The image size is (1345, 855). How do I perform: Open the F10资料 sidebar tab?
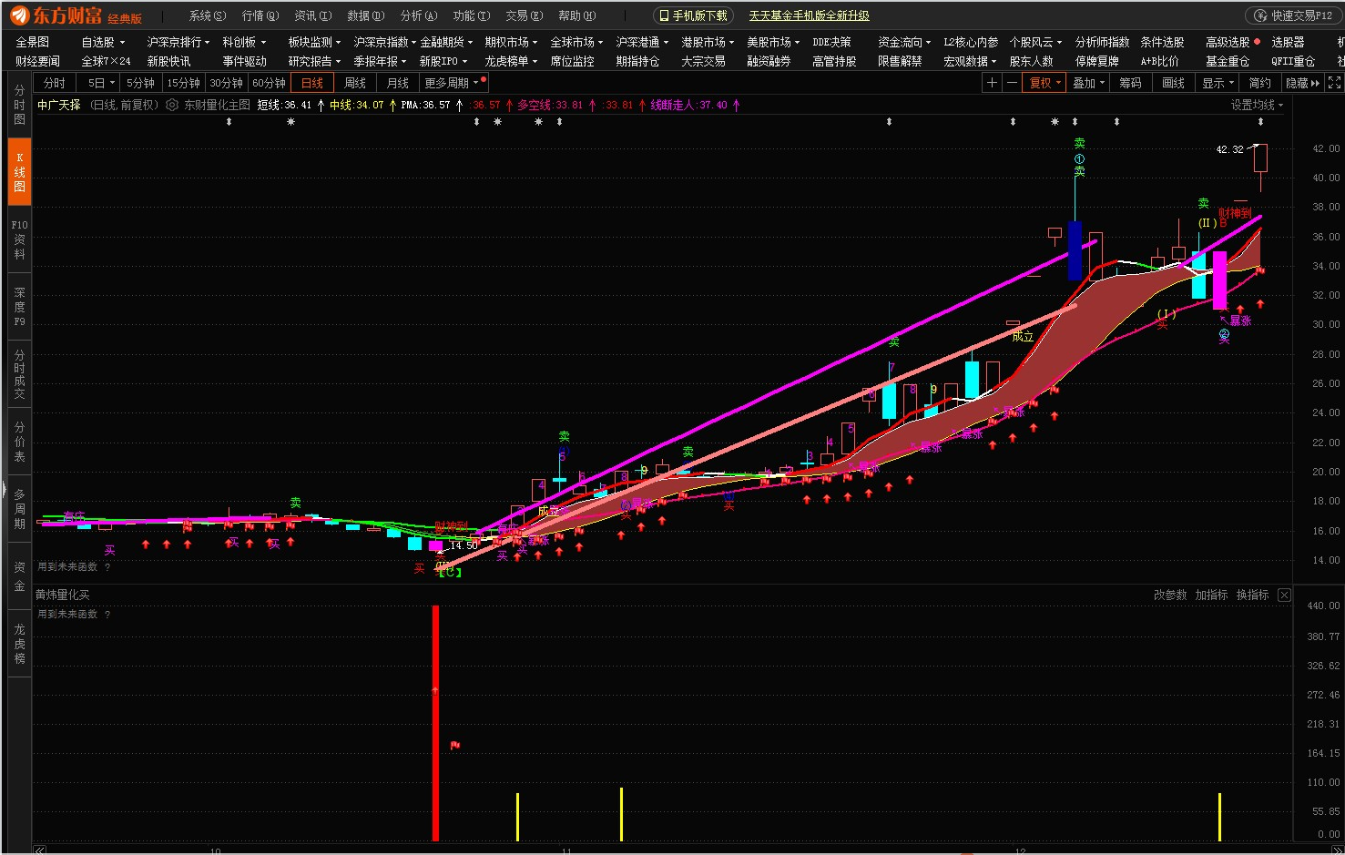[x=19, y=239]
